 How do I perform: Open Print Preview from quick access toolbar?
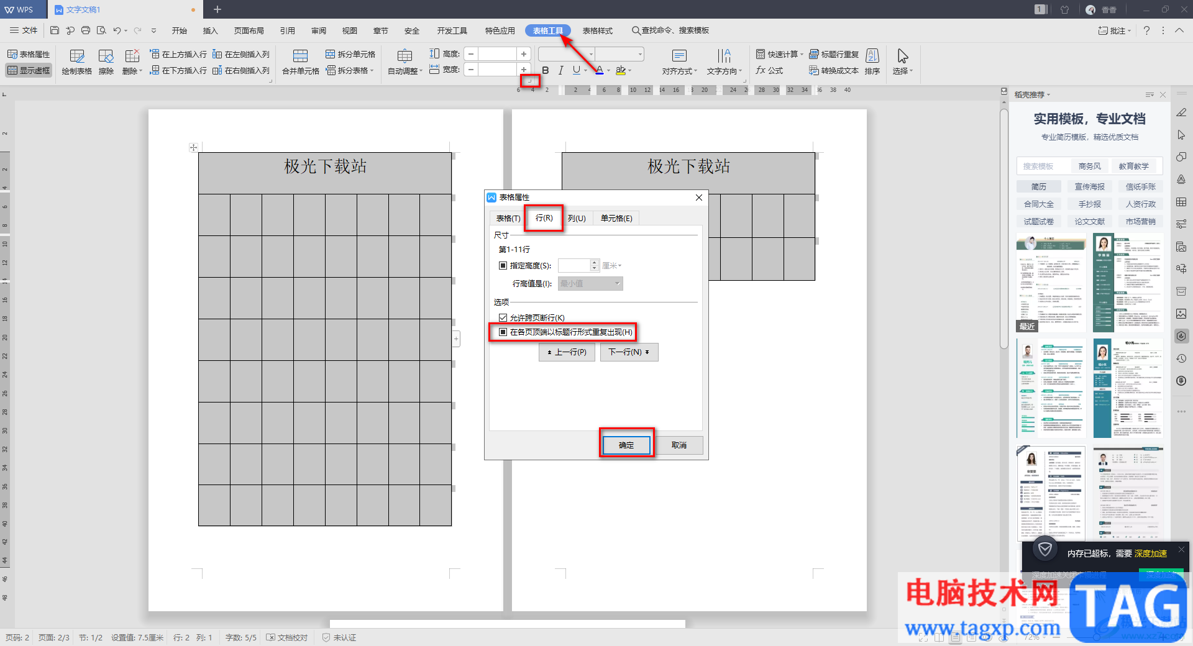(x=101, y=30)
